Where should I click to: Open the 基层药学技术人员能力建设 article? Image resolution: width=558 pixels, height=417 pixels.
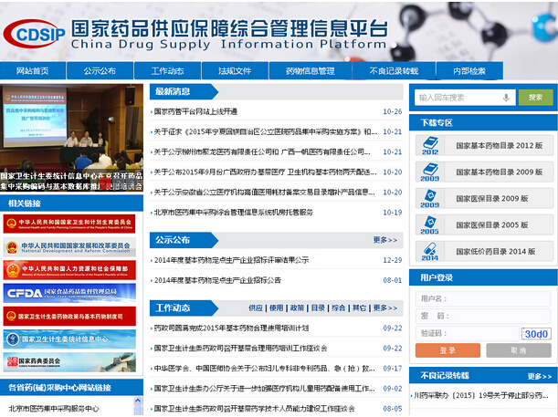click(x=255, y=409)
